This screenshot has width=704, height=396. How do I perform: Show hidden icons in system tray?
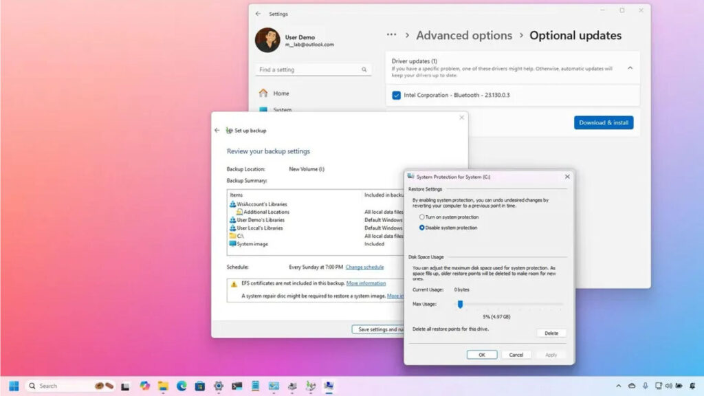pyautogui.click(x=618, y=386)
